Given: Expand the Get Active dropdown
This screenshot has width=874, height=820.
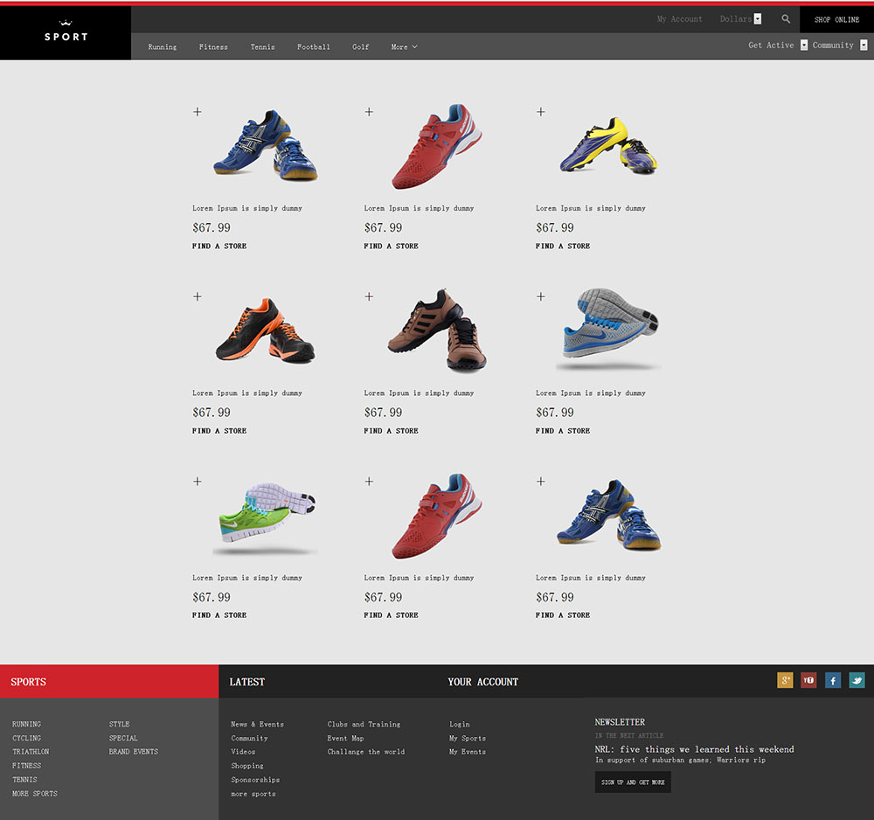Looking at the screenshot, I should click(x=803, y=45).
